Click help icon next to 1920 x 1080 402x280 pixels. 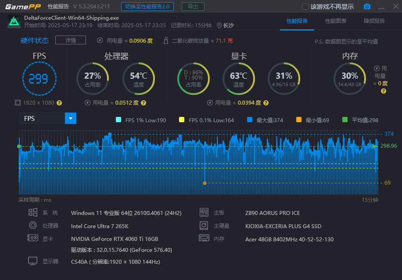click(x=59, y=103)
